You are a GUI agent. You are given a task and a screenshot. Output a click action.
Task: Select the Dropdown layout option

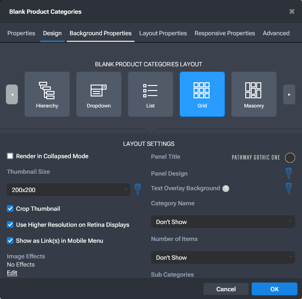tap(99, 94)
